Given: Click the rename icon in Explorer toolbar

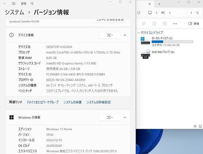Looking at the screenshot, I should pos(165,24).
